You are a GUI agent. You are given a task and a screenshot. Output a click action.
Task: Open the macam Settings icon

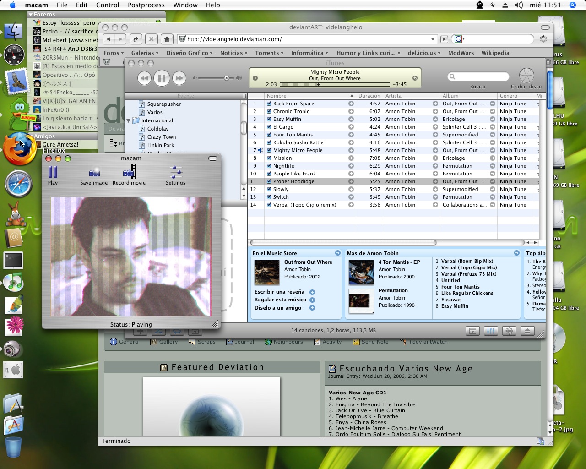click(x=176, y=172)
